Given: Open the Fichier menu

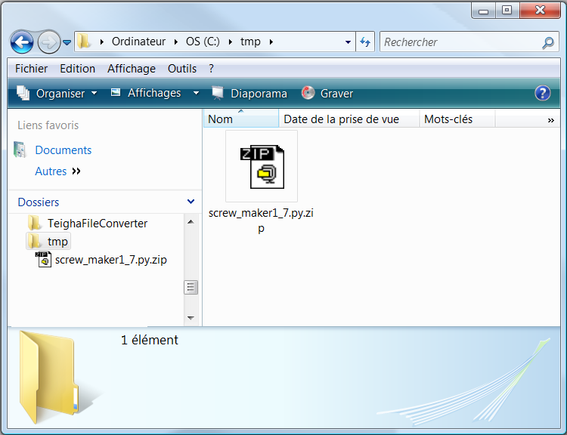Looking at the screenshot, I should [31, 69].
